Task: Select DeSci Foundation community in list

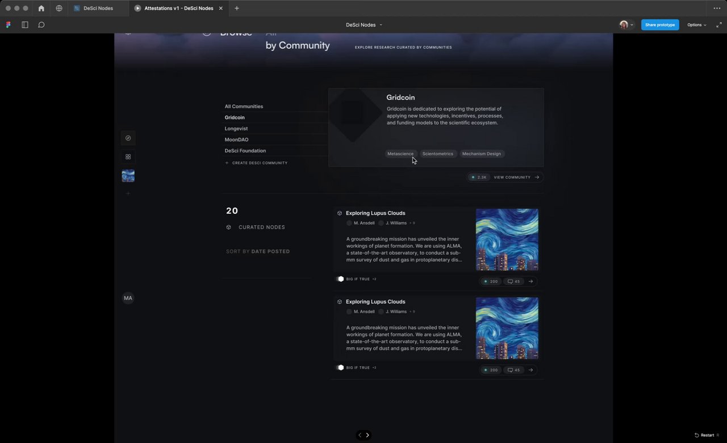Action: 245,151
